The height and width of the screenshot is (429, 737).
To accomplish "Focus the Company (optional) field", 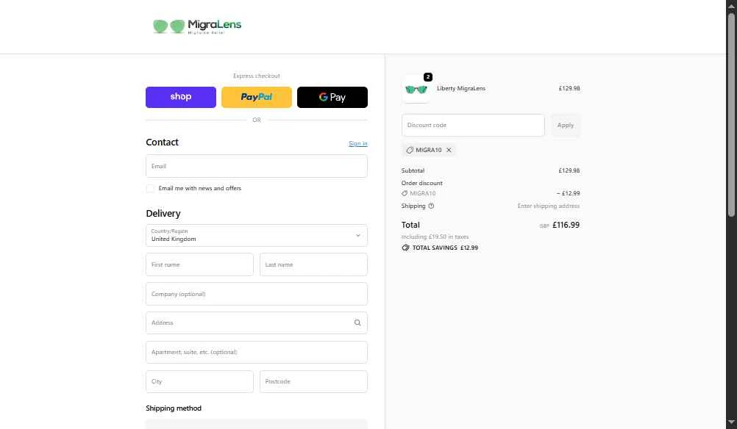I will pyautogui.click(x=257, y=294).
